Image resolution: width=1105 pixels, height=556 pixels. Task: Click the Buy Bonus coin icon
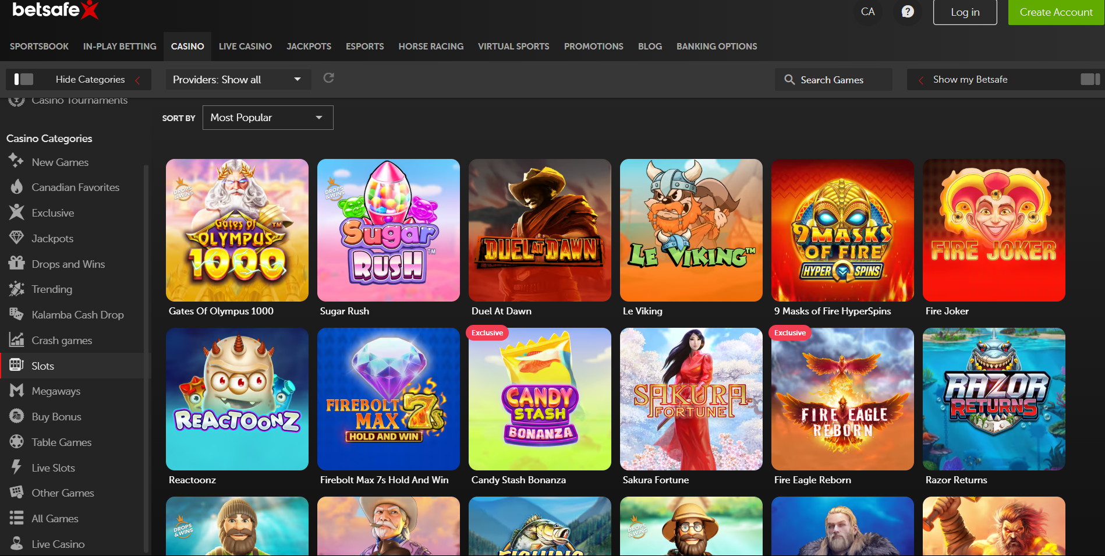click(x=16, y=416)
